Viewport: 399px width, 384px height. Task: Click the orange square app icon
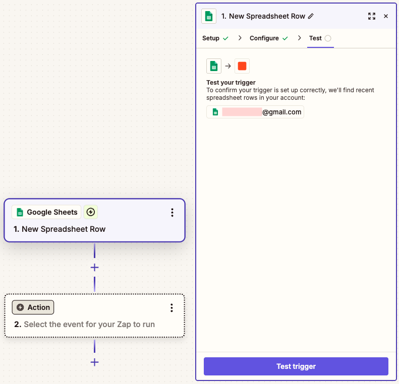[x=242, y=66]
